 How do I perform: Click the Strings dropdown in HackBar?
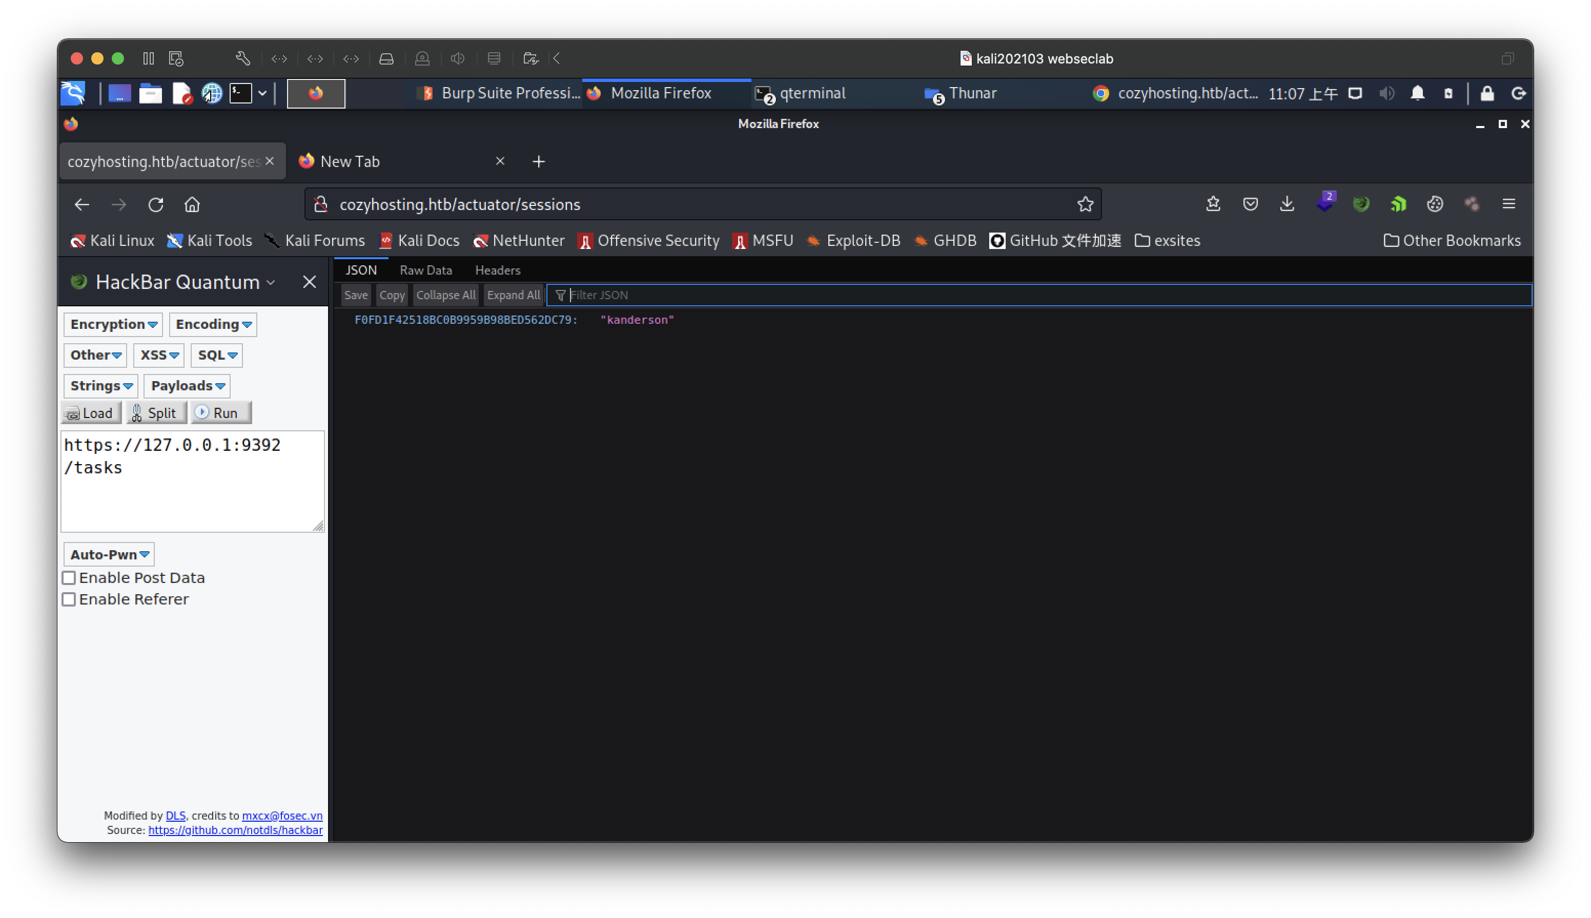(x=100, y=385)
